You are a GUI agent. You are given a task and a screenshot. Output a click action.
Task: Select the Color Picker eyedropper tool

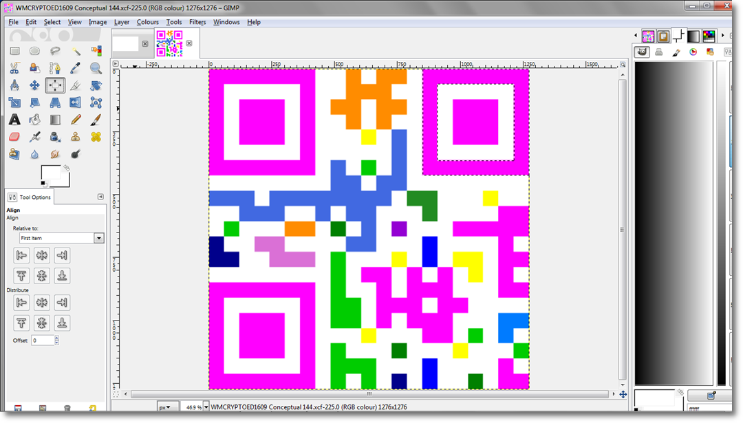coord(76,68)
